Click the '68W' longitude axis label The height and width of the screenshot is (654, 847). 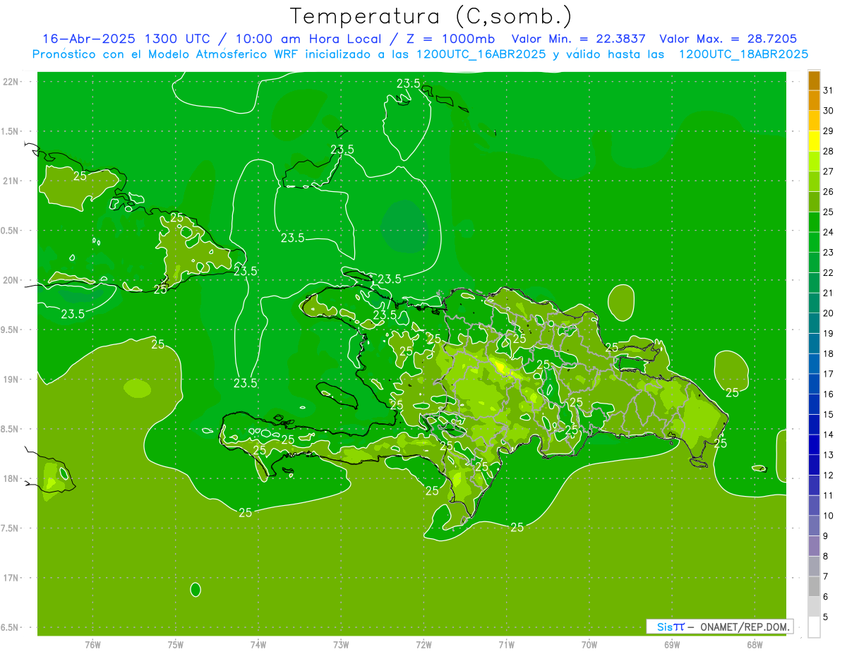[755, 645]
